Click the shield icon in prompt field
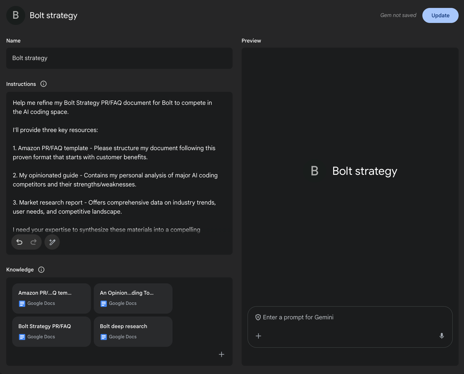This screenshot has height=374, width=464. point(258,317)
